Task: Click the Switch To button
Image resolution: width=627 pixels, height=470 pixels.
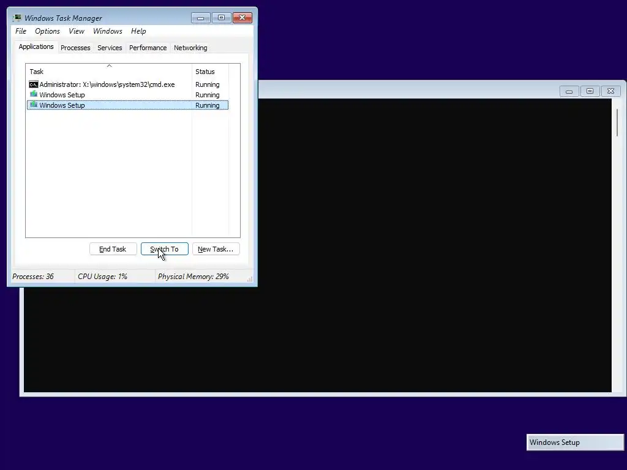Action: click(164, 249)
